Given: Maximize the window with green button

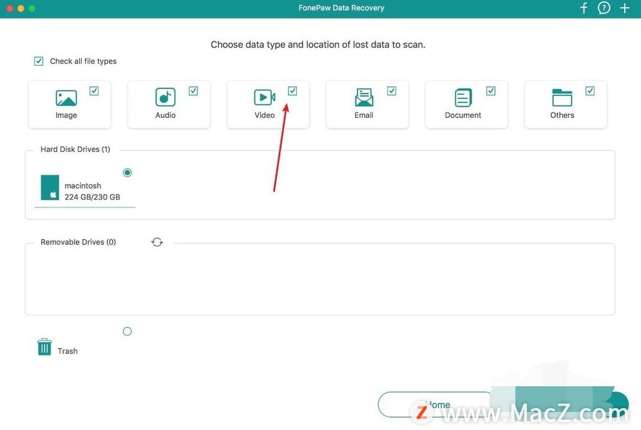Looking at the screenshot, I should 32,8.
